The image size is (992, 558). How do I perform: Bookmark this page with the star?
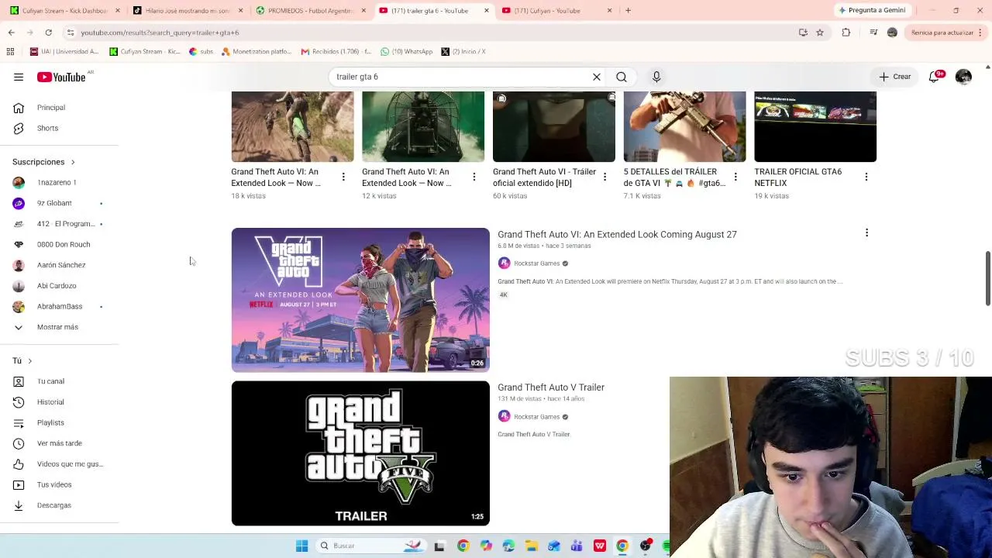820,33
